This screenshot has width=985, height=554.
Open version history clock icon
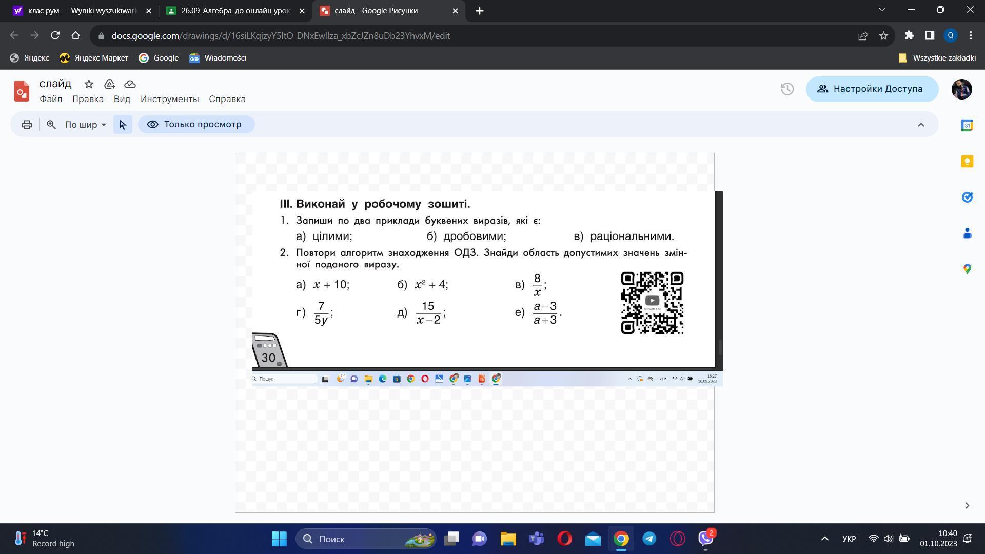787,89
